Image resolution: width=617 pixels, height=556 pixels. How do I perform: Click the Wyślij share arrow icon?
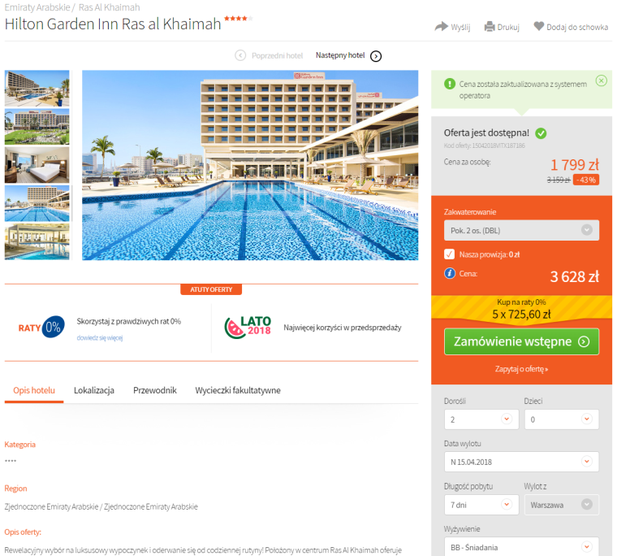(x=441, y=26)
